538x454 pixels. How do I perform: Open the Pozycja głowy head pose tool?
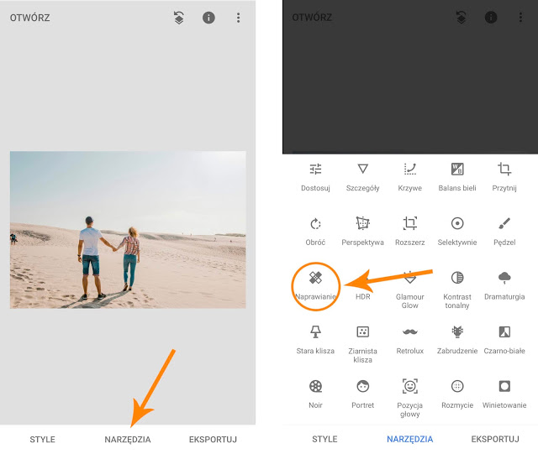click(409, 398)
